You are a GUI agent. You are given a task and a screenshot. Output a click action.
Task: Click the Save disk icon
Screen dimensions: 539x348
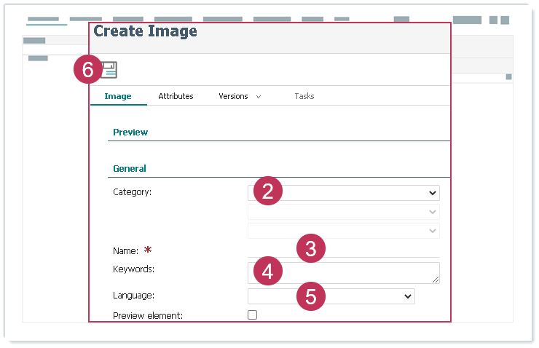109,70
